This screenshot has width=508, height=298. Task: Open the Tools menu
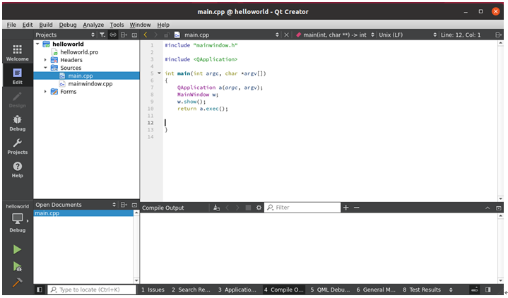coord(117,25)
